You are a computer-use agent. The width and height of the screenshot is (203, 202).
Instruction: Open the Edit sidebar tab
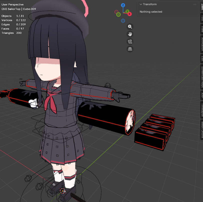coord(202,59)
